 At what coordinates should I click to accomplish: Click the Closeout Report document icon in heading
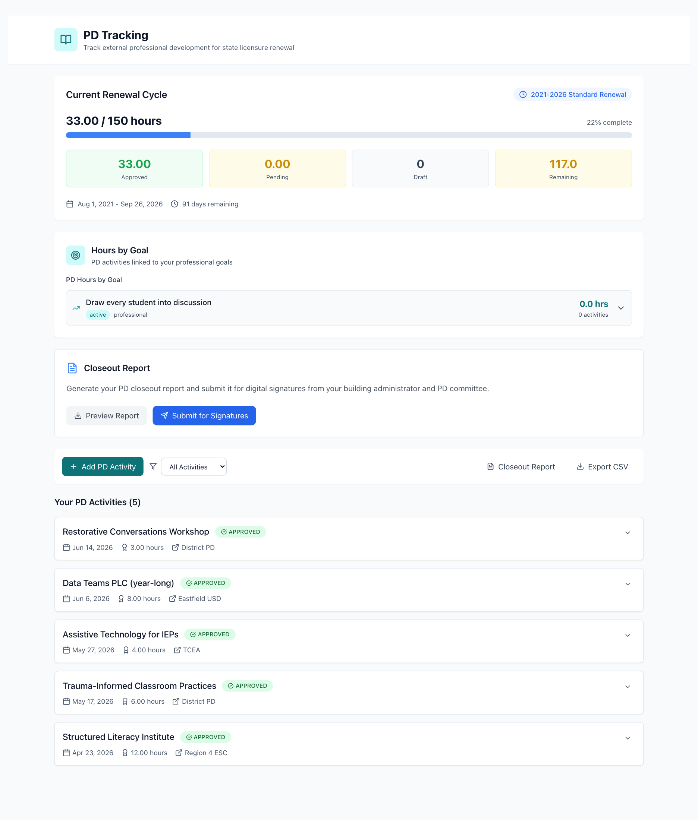[x=72, y=368]
